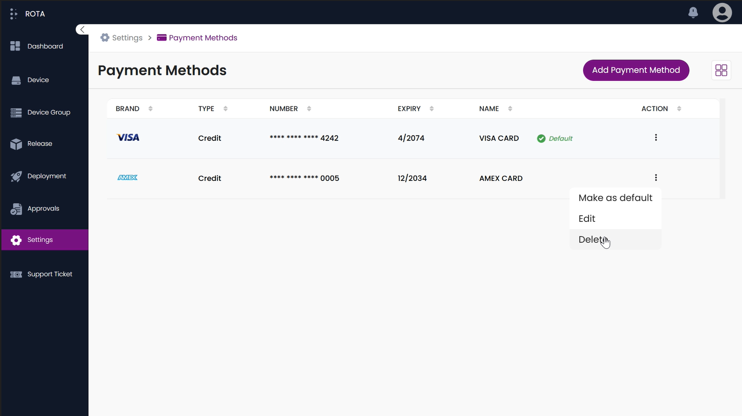Select the Deployment rocket icon
Image resolution: width=742 pixels, height=416 pixels.
click(x=16, y=176)
